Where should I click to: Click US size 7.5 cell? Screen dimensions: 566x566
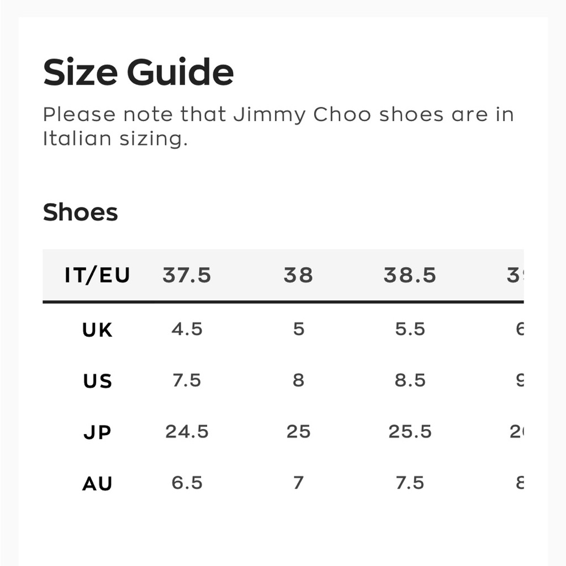(187, 380)
